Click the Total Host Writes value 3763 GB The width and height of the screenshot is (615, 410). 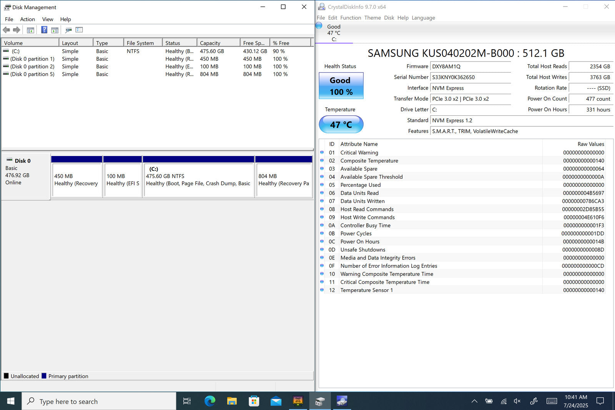coord(591,77)
